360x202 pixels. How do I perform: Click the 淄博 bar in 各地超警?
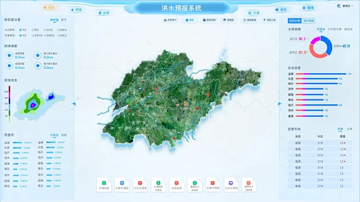point(321,74)
